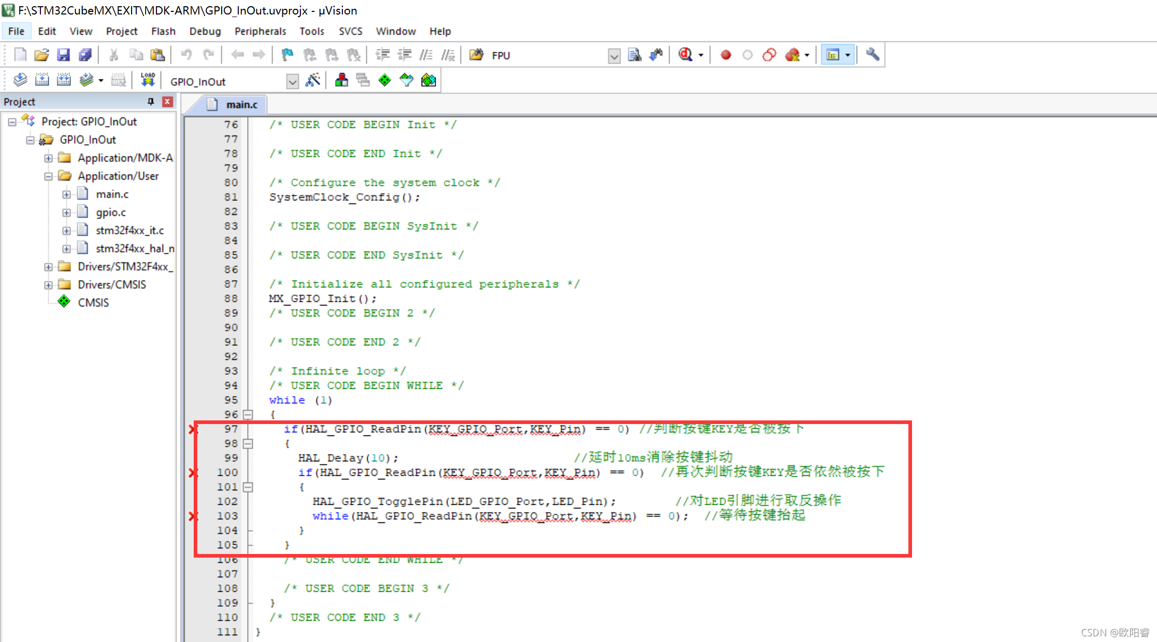Open Options for Target magic wand icon

[313, 80]
